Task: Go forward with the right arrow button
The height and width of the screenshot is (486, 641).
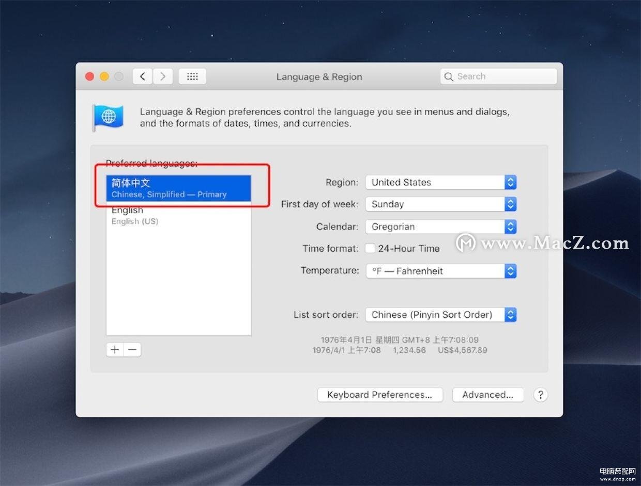Action: [x=163, y=77]
